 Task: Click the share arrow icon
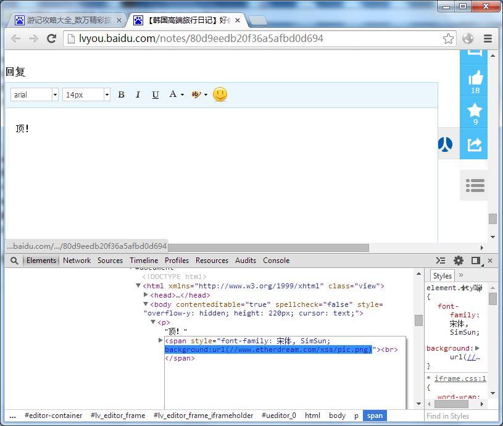[x=475, y=144]
